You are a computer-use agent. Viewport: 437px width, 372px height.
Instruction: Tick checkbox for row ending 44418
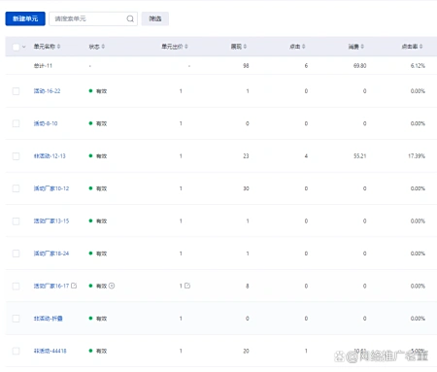(16, 351)
